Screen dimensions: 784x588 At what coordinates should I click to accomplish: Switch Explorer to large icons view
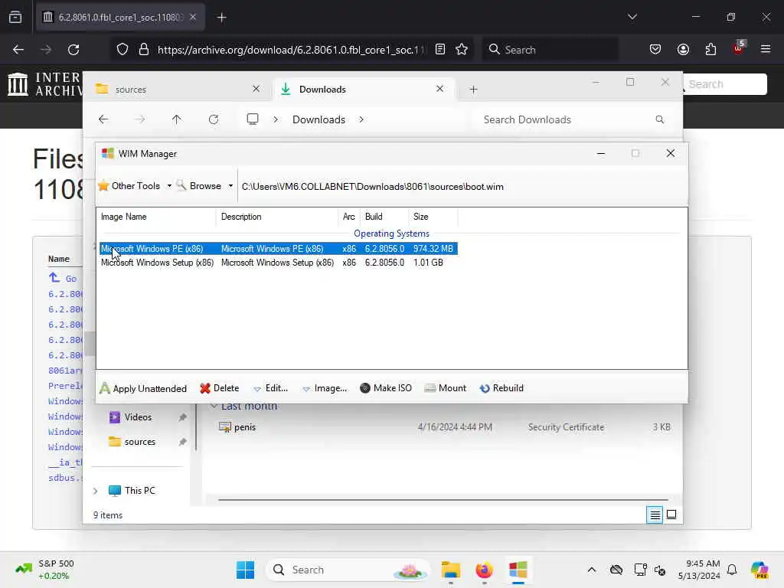(x=671, y=514)
